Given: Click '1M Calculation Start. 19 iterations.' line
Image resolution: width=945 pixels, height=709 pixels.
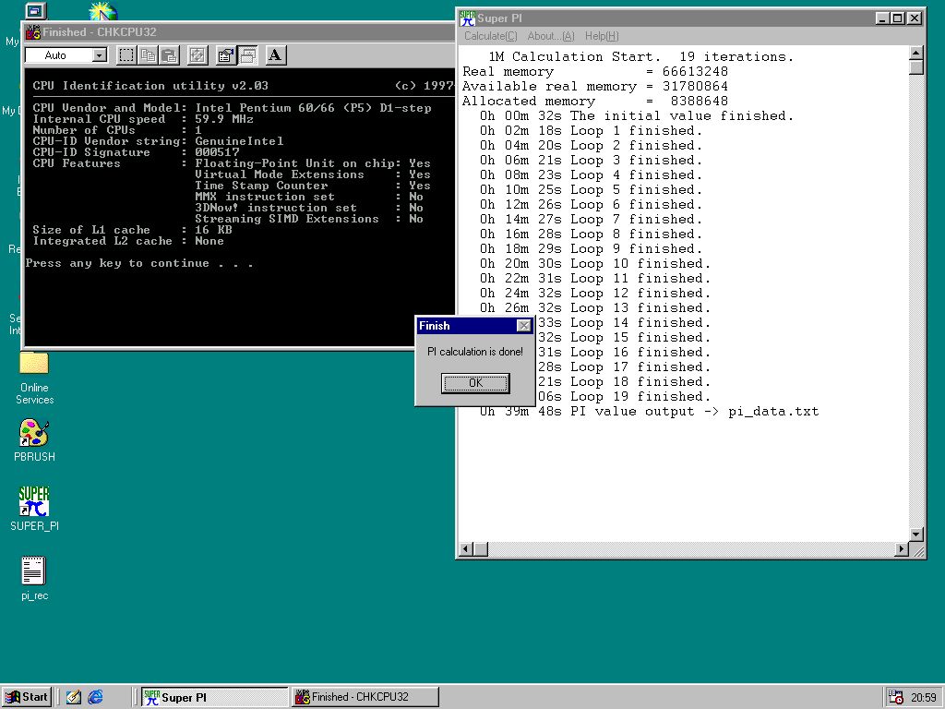Looking at the screenshot, I should [x=641, y=57].
